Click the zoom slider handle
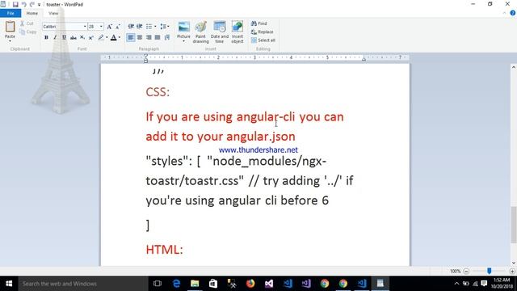The width and height of the screenshot is (517, 291). point(490,271)
